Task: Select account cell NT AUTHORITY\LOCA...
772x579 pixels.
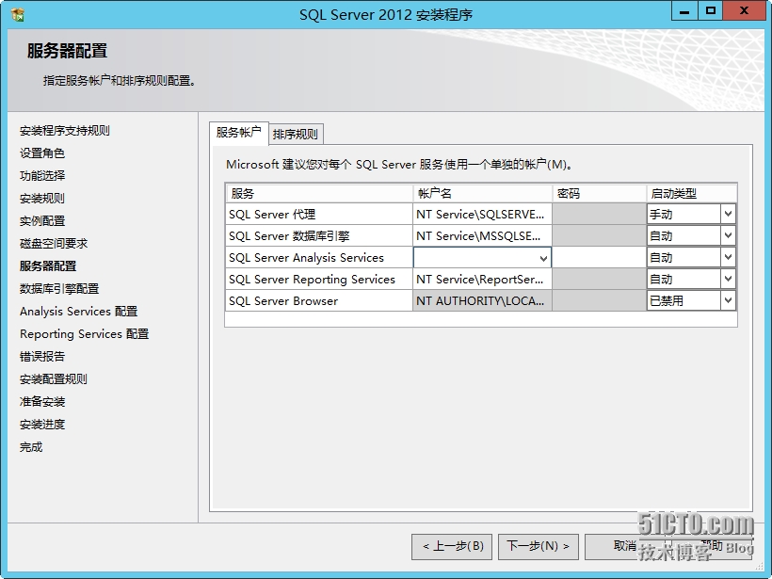Action: pos(482,301)
